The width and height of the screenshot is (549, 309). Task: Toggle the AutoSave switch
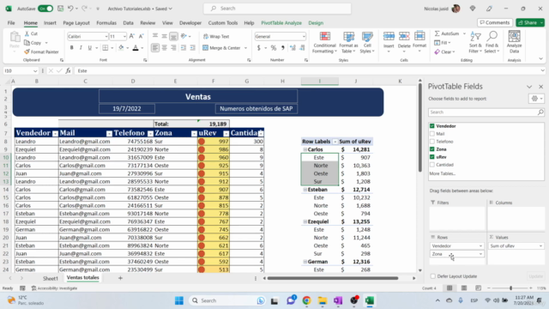click(x=45, y=9)
